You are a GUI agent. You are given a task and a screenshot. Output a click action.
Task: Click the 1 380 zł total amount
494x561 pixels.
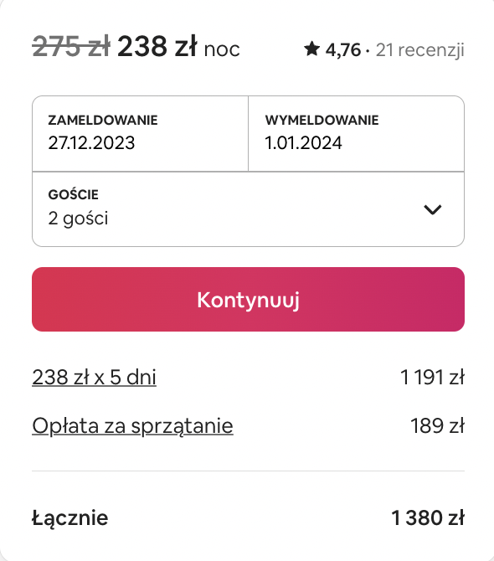pyautogui.click(x=428, y=517)
